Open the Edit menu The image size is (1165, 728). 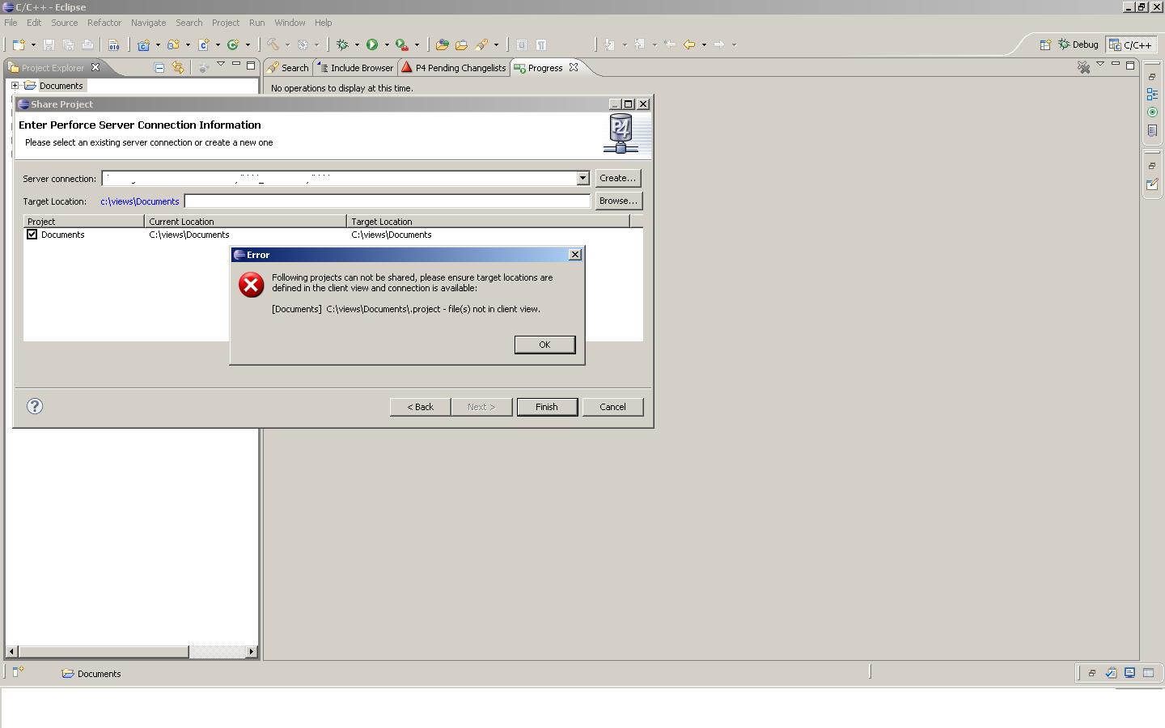point(34,23)
